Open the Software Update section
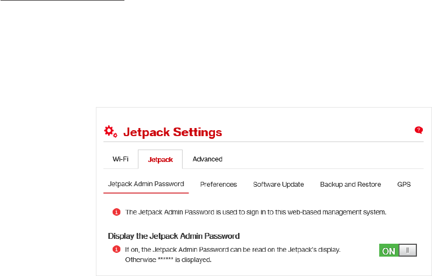The width and height of the screenshot is (432, 276). coord(278,185)
